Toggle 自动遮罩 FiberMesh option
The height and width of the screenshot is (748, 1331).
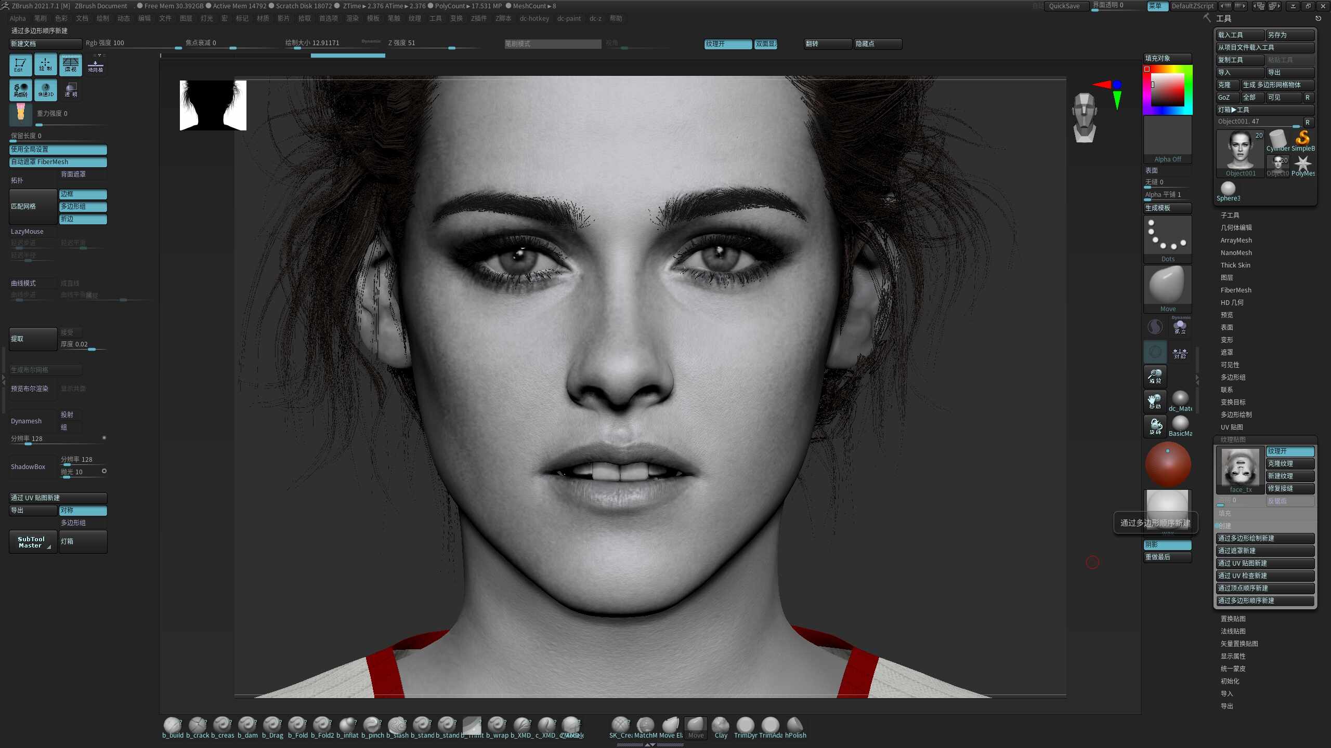(x=58, y=162)
